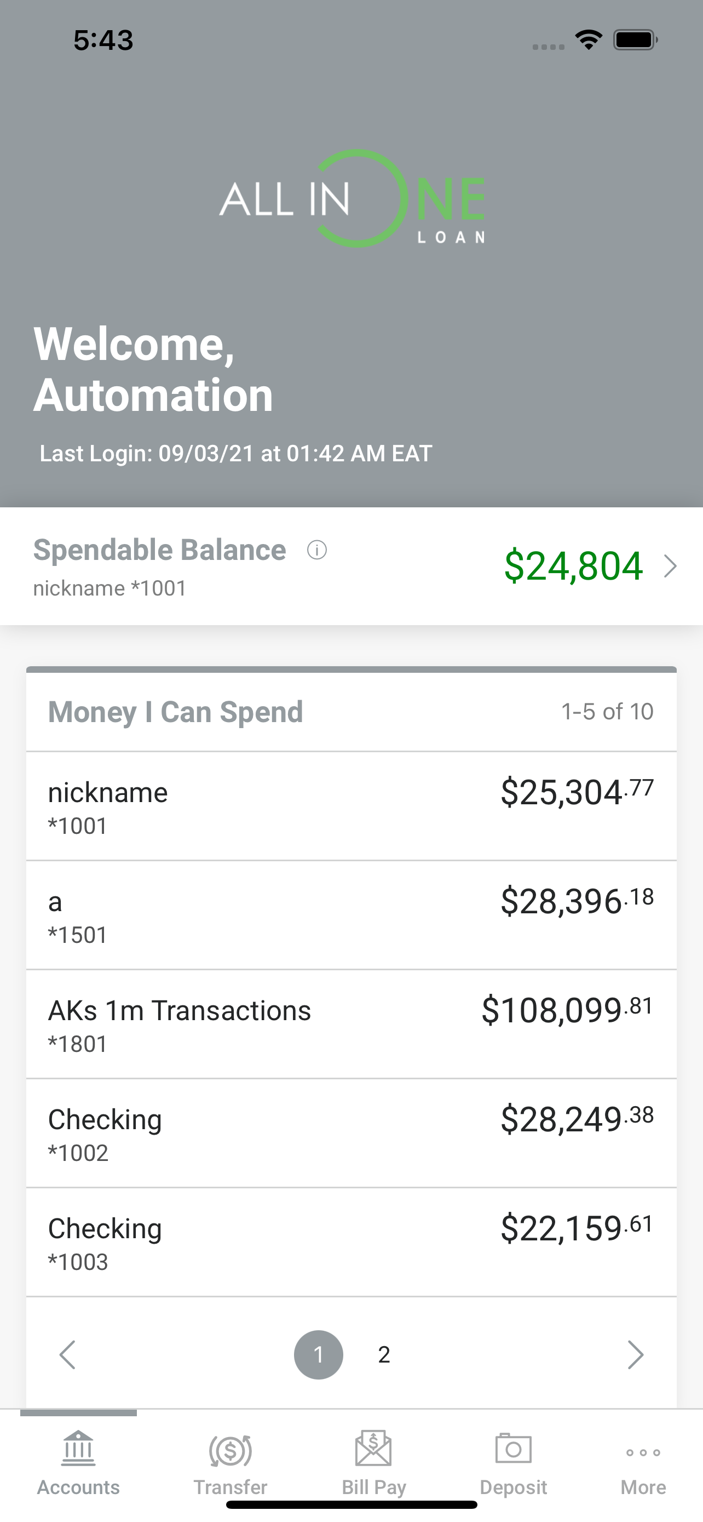Select page 2 of accounts
The width and height of the screenshot is (703, 1522).
(384, 1354)
